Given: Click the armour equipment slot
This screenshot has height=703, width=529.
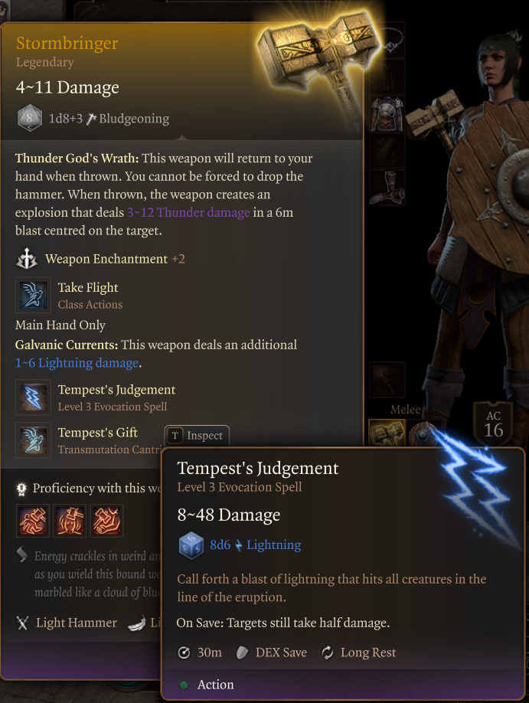Looking at the screenshot, I should tap(387, 114).
